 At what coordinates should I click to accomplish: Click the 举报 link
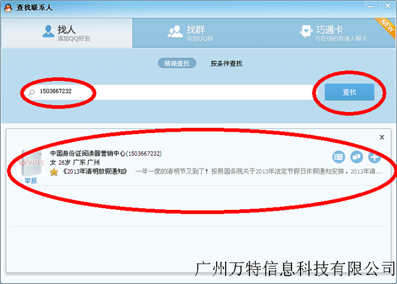31,180
